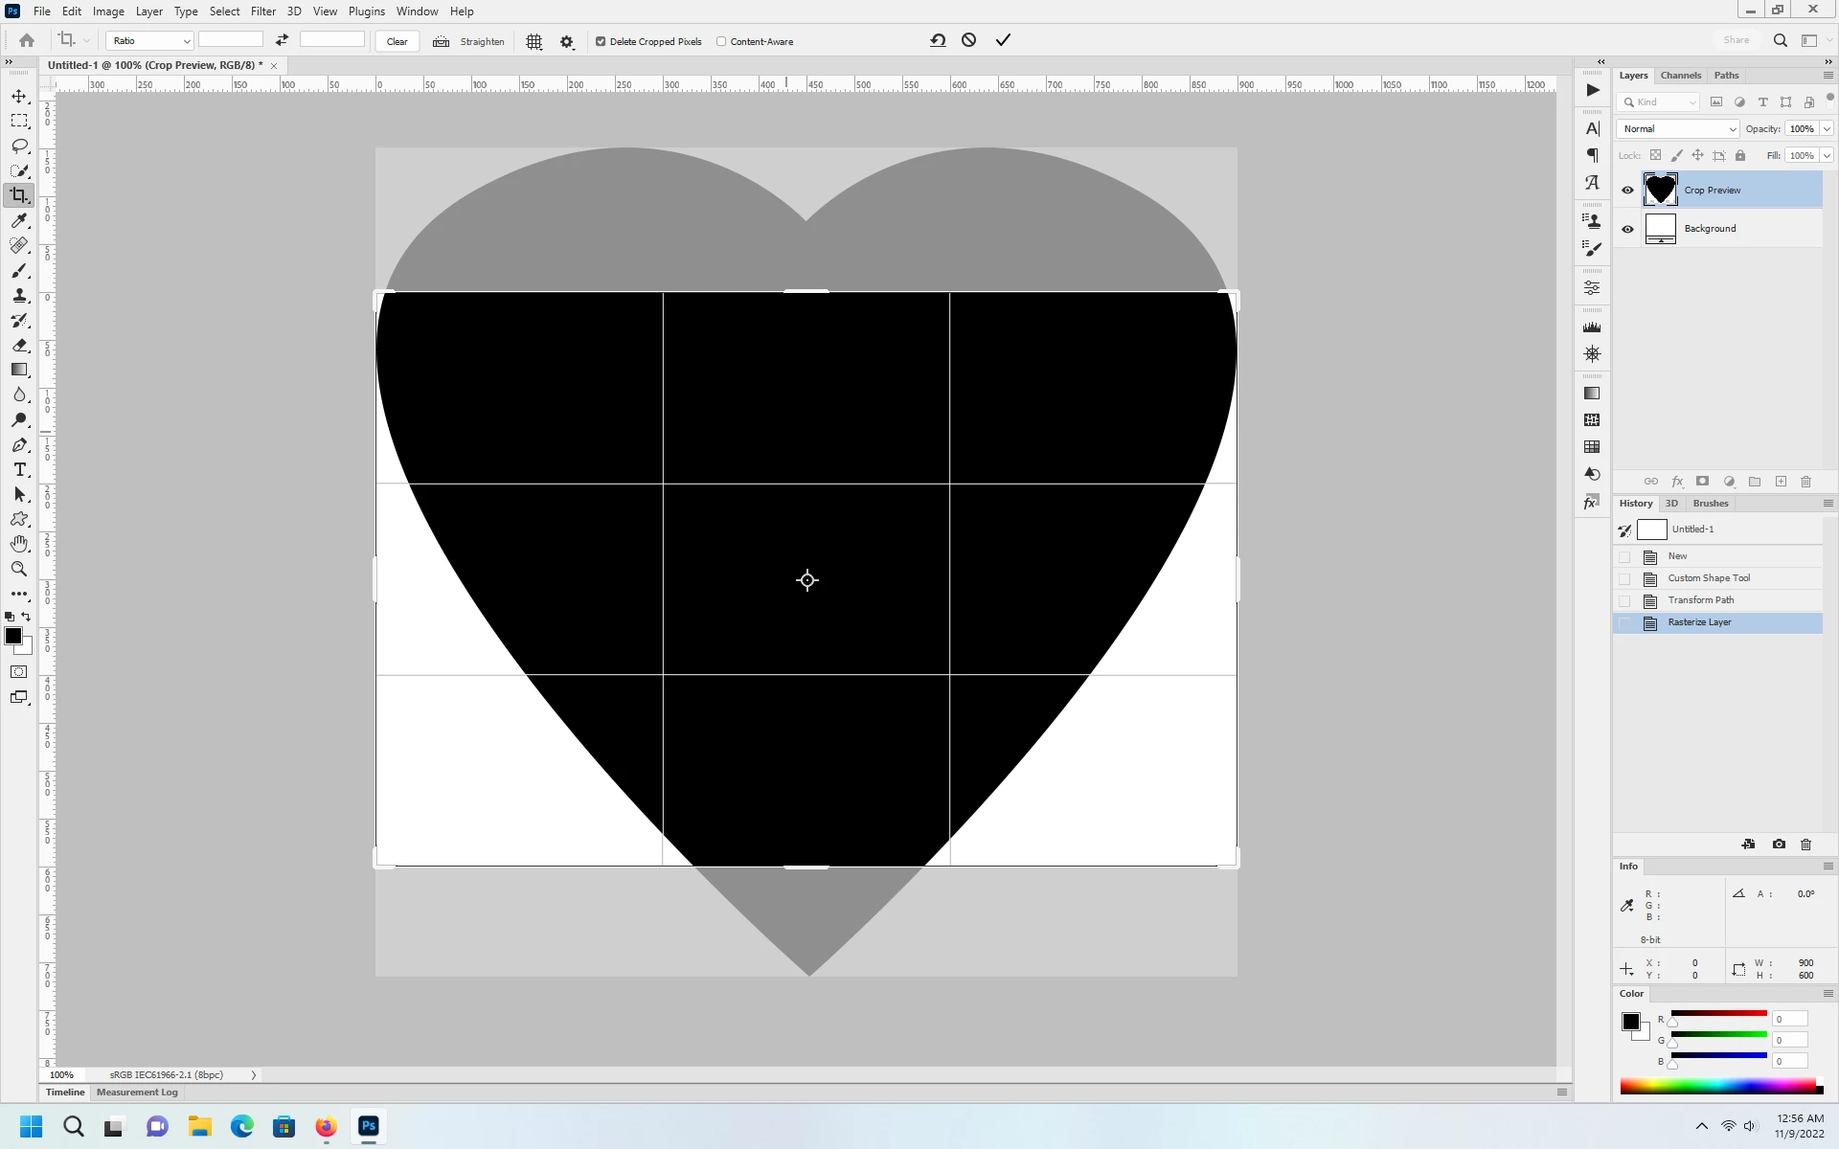
Task: Expand the layer Opacity dropdown arrow
Action: tap(1827, 128)
